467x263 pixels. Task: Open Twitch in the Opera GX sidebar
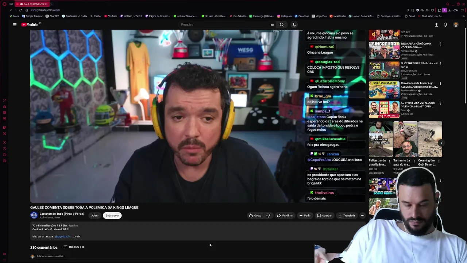4,127
